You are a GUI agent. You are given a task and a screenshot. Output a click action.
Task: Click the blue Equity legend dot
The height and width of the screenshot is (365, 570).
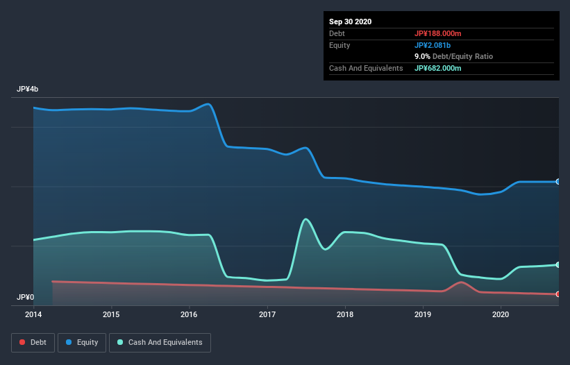(x=69, y=342)
